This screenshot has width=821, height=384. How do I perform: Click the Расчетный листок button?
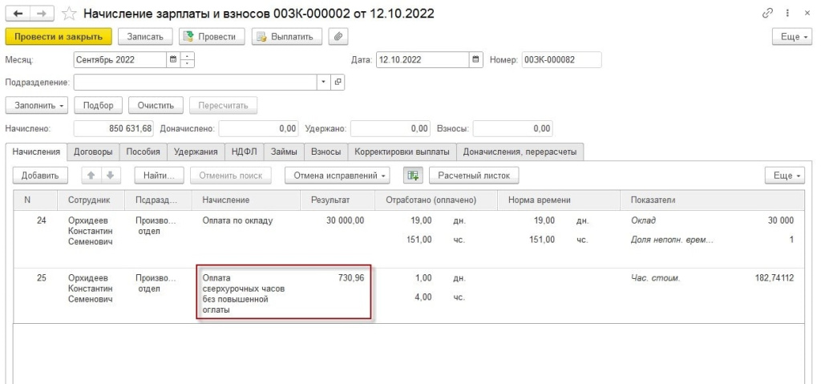(474, 175)
